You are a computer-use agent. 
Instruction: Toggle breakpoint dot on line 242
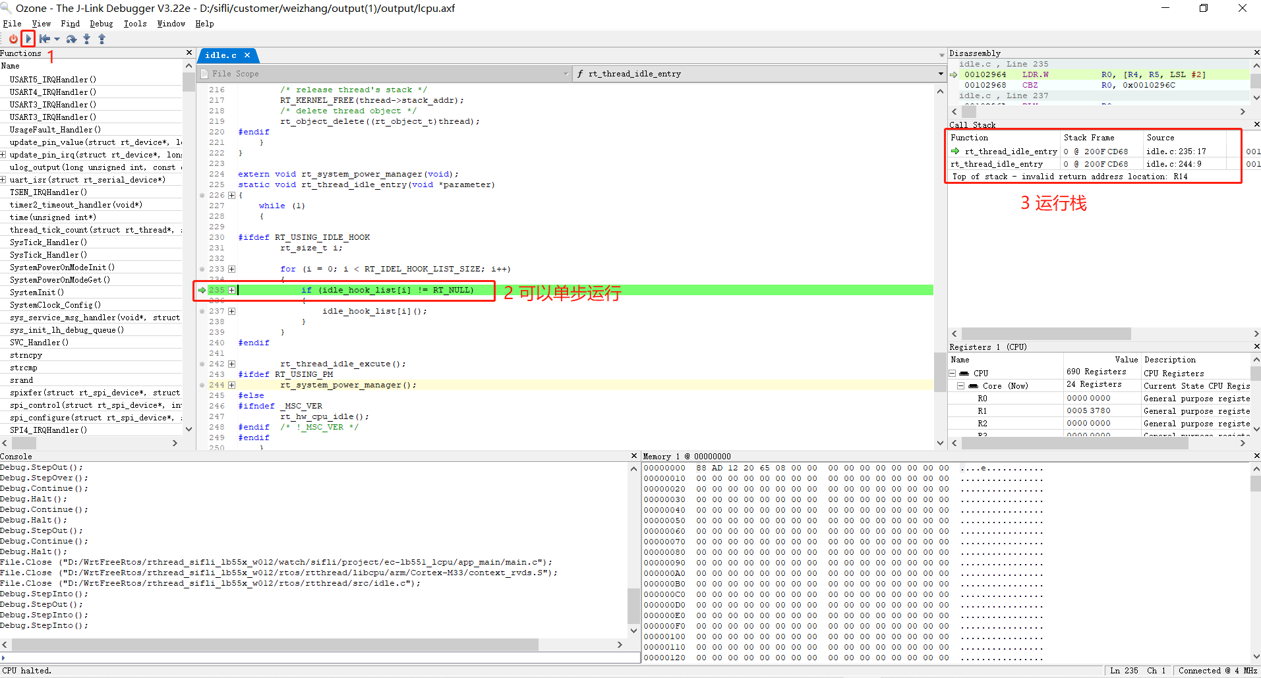point(202,364)
